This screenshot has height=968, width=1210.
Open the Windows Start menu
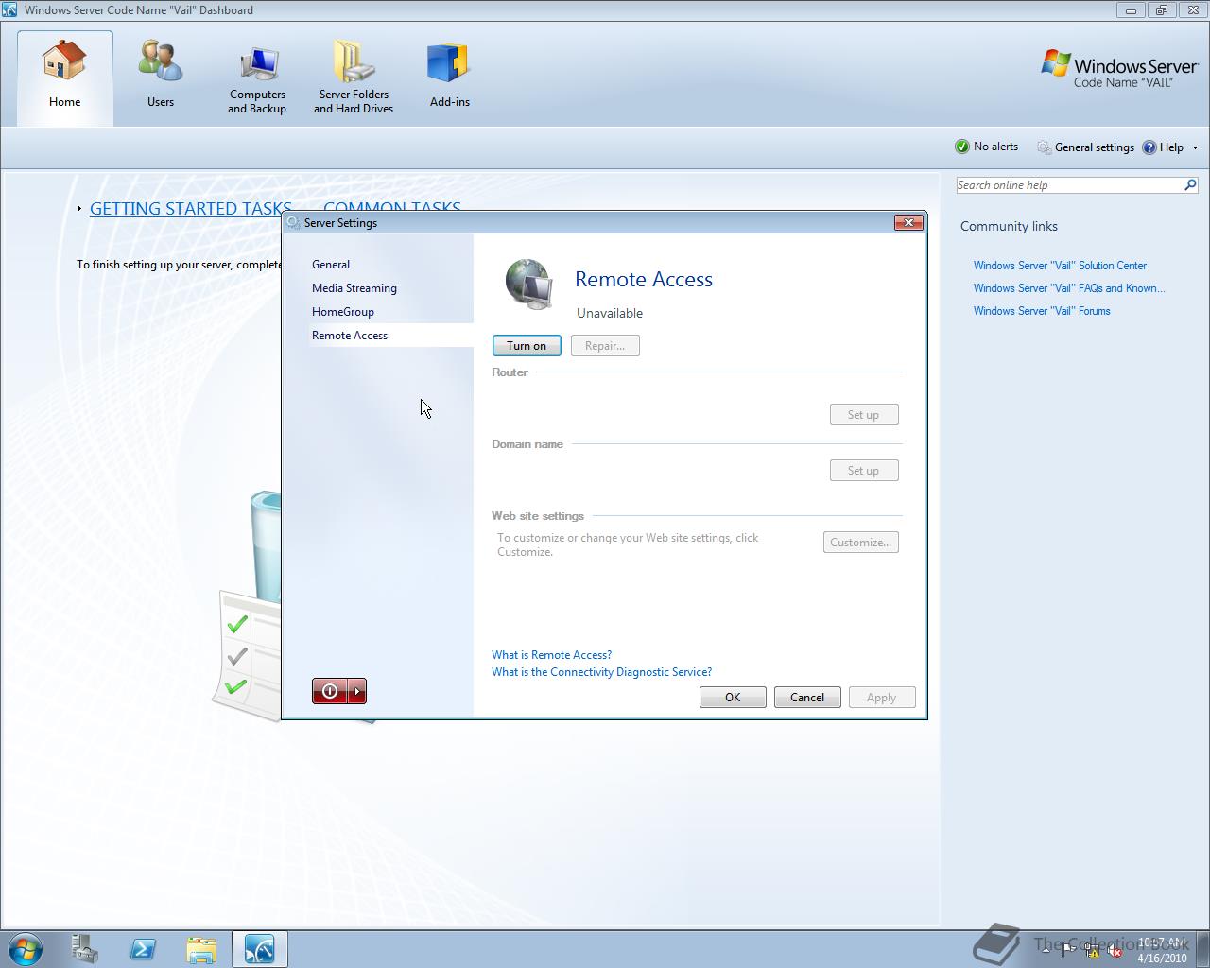25,949
